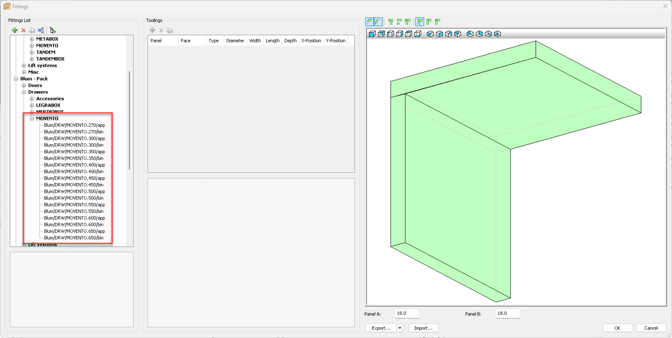Select the last isometric cube view icon
The height and width of the screenshot is (338, 672).
(497, 34)
